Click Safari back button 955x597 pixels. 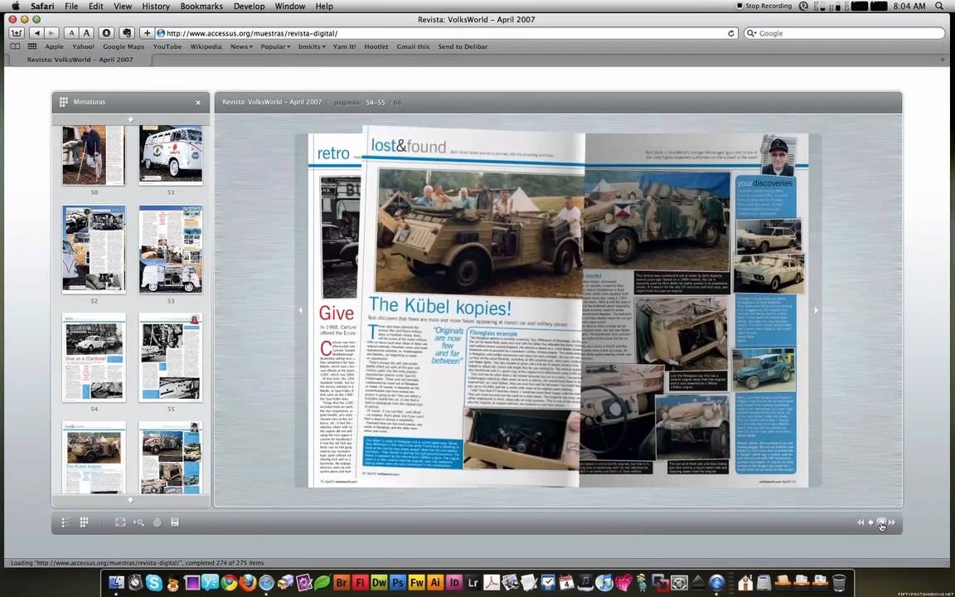[x=37, y=33]
